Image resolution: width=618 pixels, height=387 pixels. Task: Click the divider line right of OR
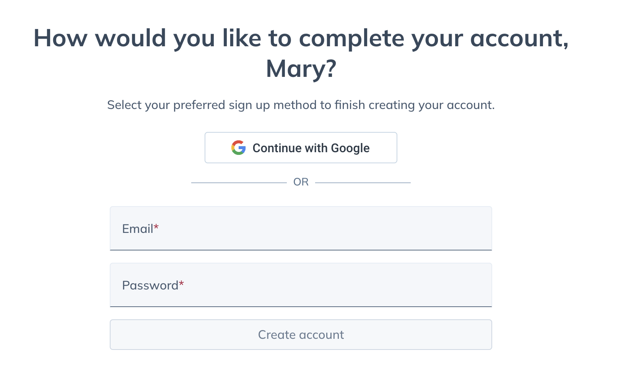[x=363, y=183]
